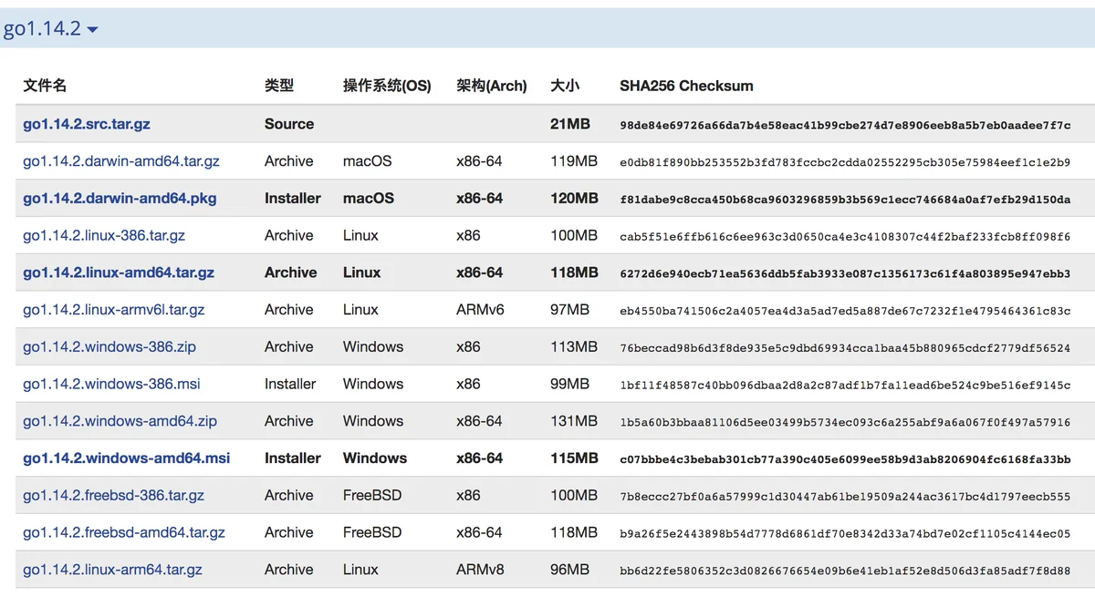Click FreeBSD in the freebsd-386 row
Viewport: 1095px width, 597px height.
(372, 496)
